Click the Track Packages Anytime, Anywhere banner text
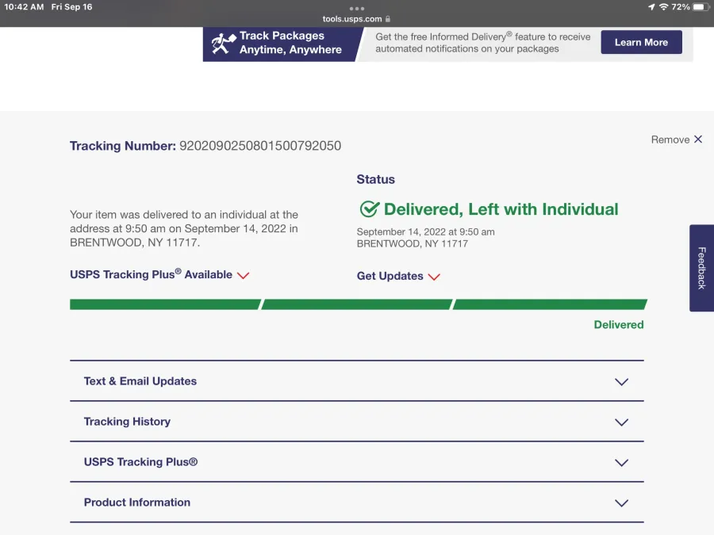The width and height of the screenshot is (714, 535). (290, 43)
